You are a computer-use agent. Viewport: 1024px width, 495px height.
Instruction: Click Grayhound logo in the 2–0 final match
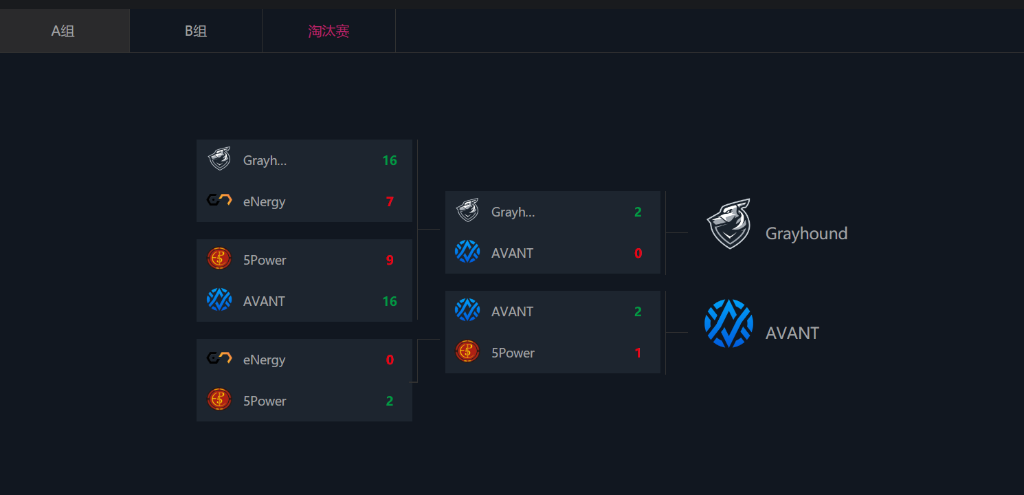467,211
